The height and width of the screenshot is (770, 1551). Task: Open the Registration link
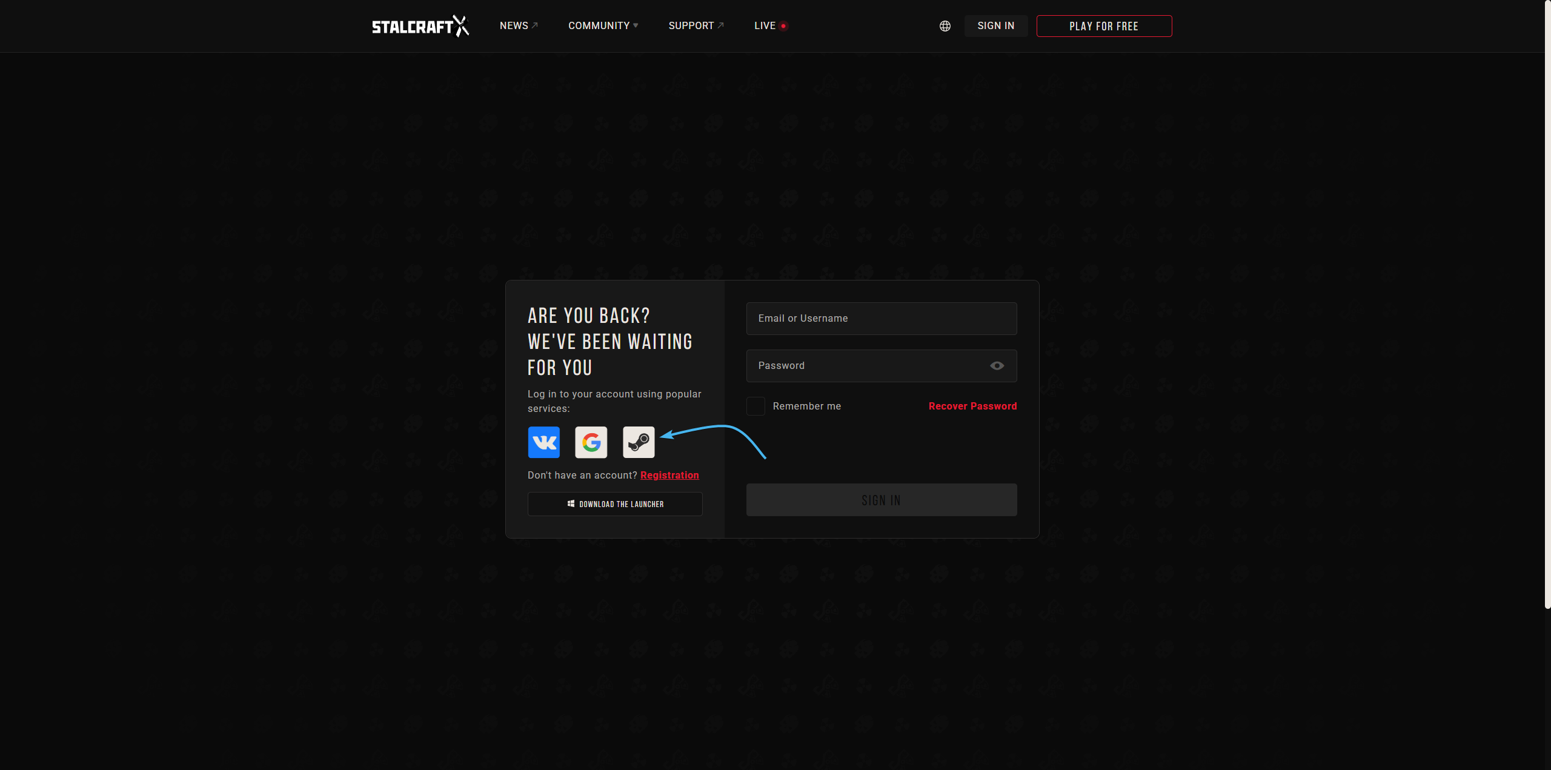point(669,475)
